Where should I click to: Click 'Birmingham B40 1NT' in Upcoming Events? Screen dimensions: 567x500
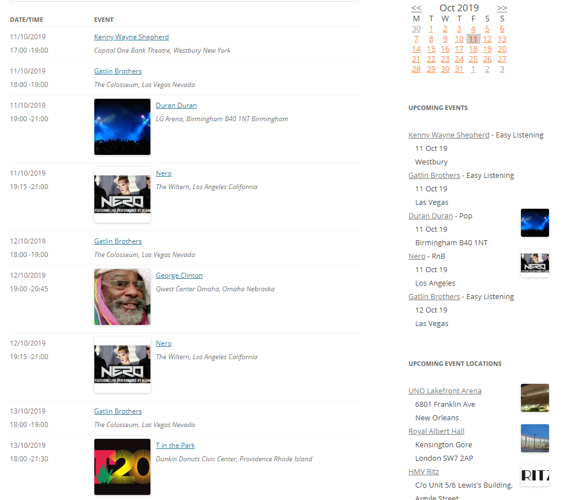click(x=451, y=243)
